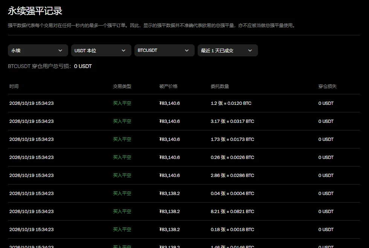Click 0 USDT loss in the 8.21 张 row
Image resolution: width=369 pixels, height=248 pixels.
[x=326, y=212]
